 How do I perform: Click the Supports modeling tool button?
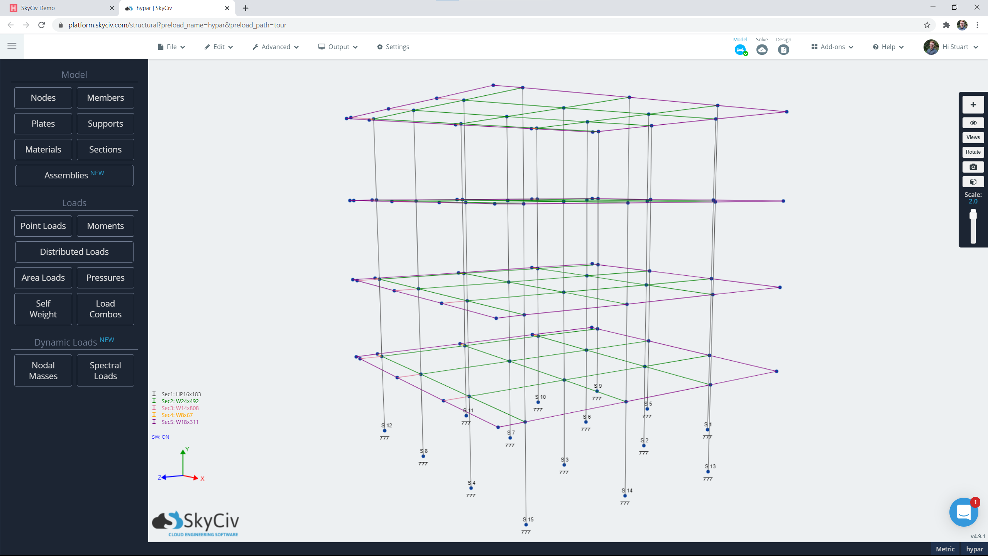[x=105, y=123]
